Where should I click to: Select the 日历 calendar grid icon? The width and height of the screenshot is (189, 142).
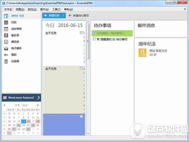pyautogui.click(x=6, y=22)
